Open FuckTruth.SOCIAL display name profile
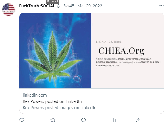The image size is (168, 124). click(x=37, y=6)
